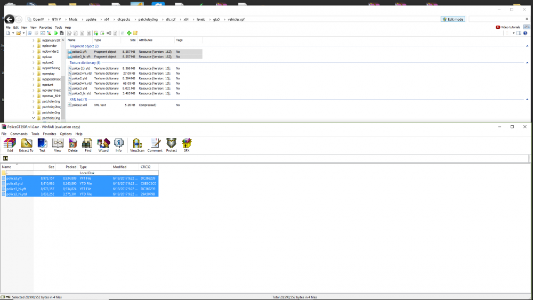Toggle OpenIV Edit mode
This screenshot has width=533, height=300.
point(453,19)
